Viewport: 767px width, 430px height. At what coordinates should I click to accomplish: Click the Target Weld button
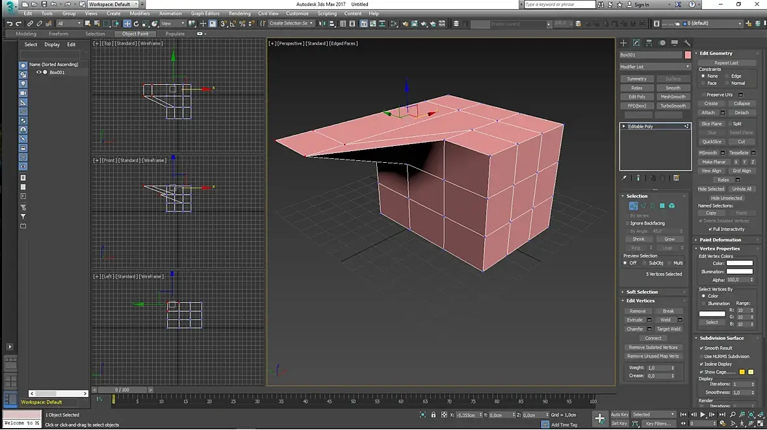click(668, 329)
